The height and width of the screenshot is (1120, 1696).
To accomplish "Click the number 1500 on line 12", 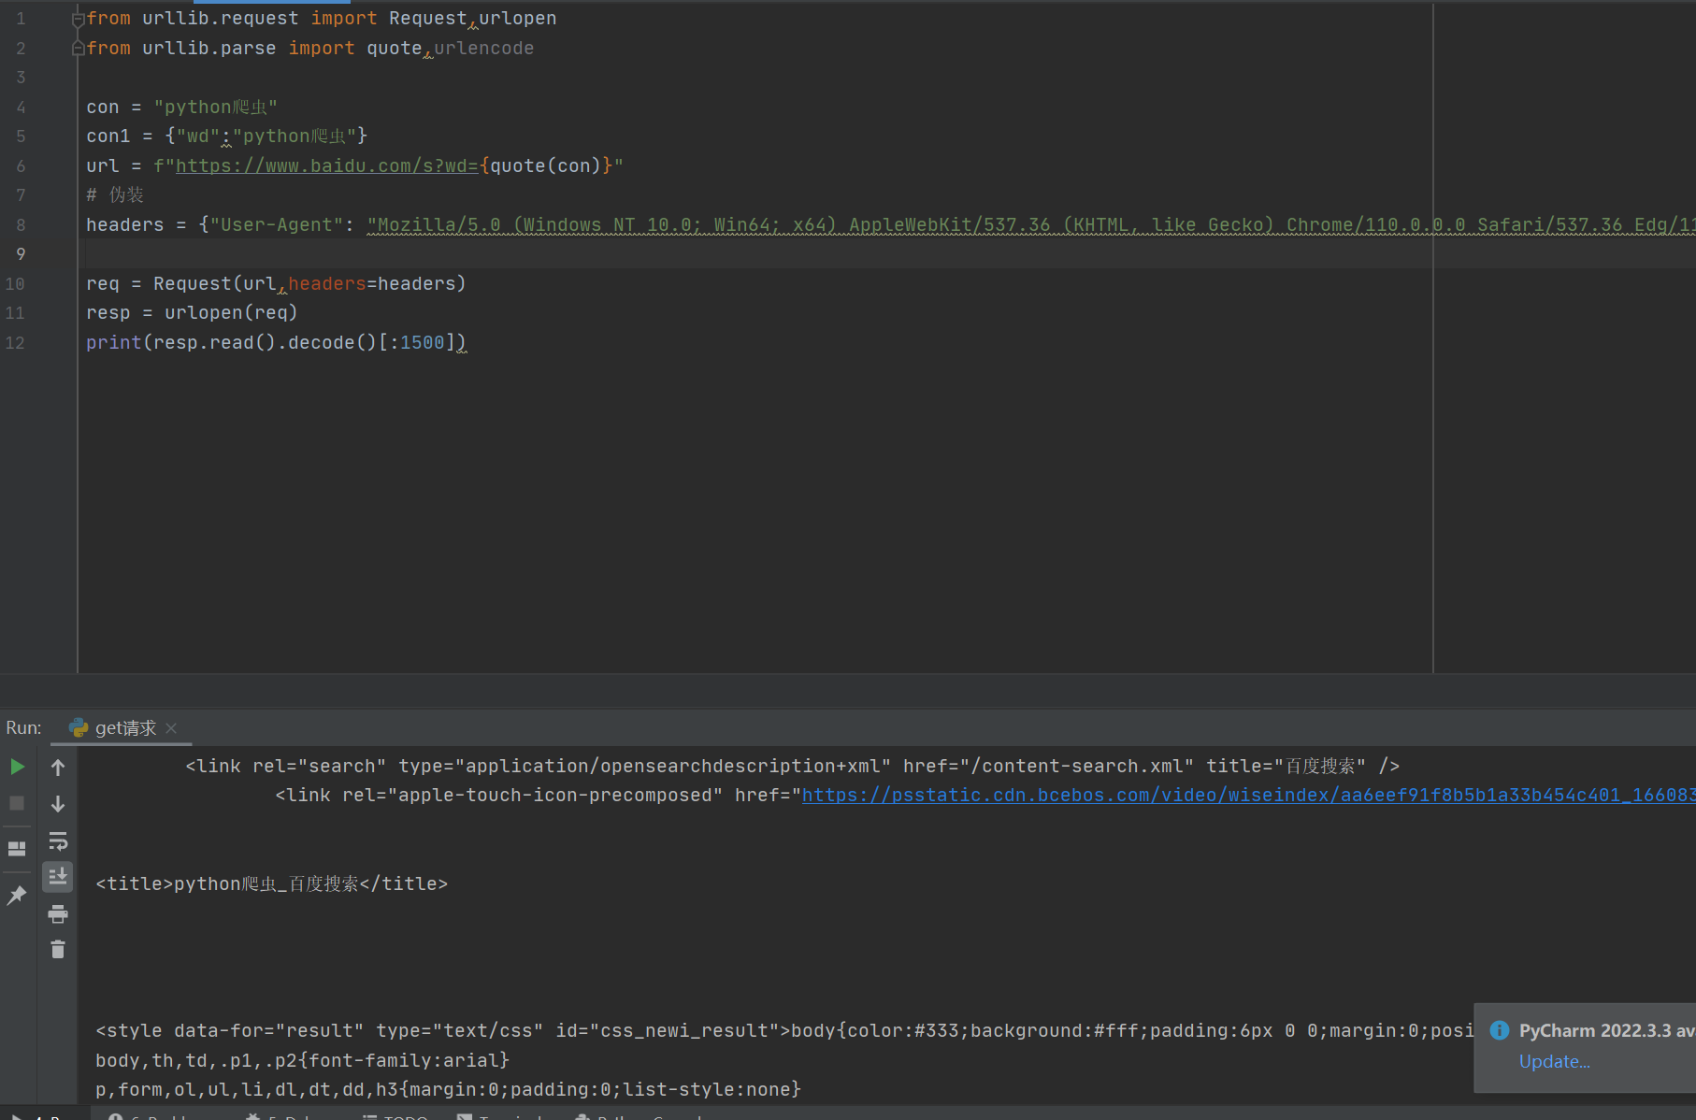I will tap(423, 343).
